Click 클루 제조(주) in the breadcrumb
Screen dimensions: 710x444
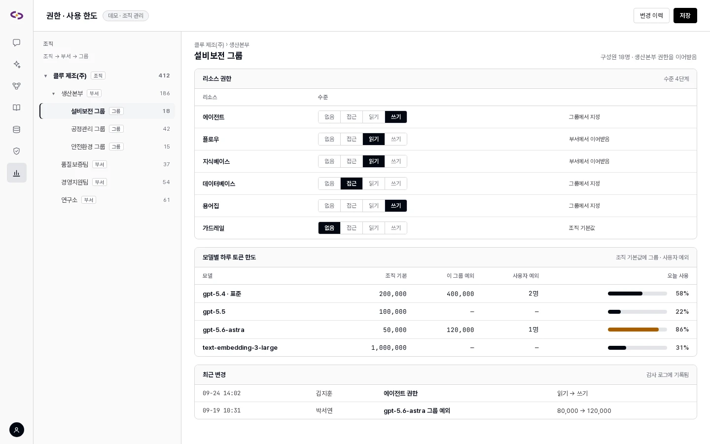click(209, 45)
